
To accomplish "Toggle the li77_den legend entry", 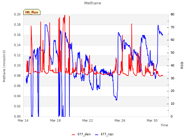I will click(81, 134).
